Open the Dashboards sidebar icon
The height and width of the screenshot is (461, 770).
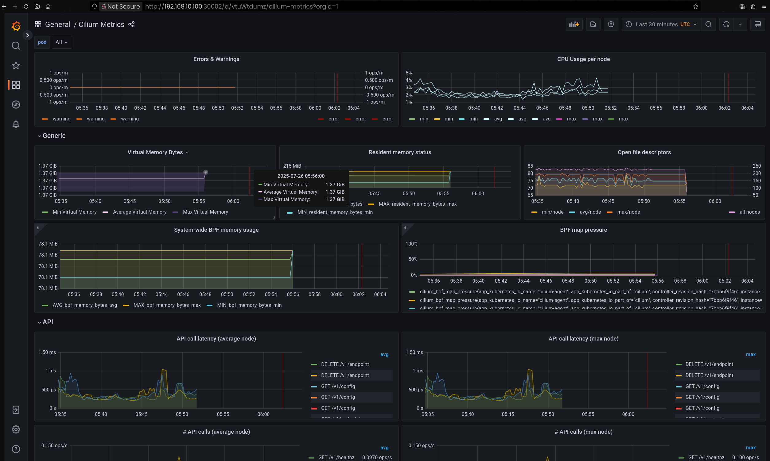[x=16, y=85]
